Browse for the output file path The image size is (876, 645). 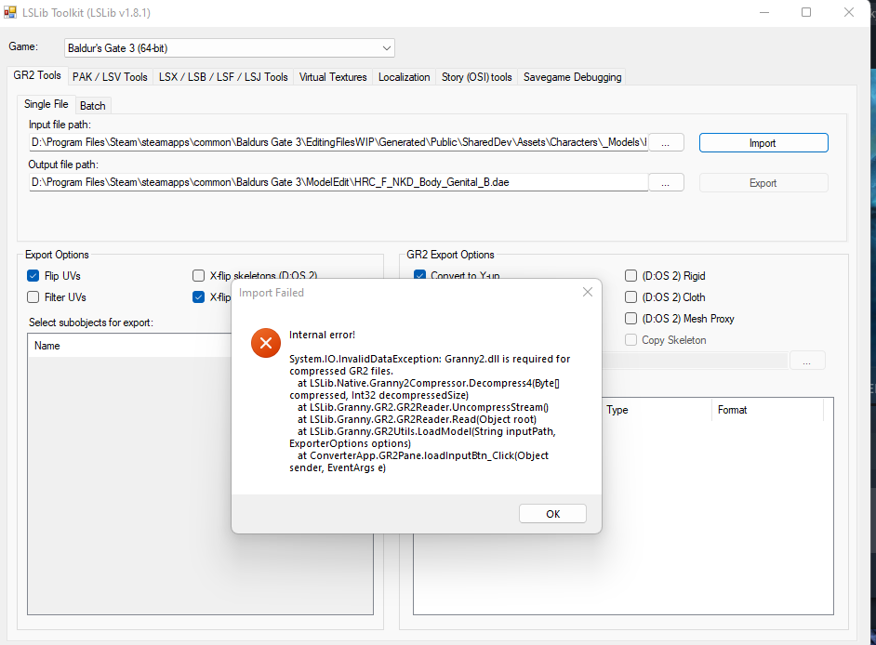(x=666, y=182)
